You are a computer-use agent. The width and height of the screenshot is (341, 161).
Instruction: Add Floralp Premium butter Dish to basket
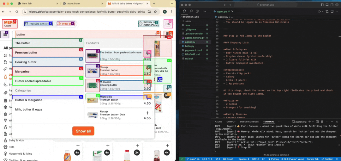coord(147,113)
